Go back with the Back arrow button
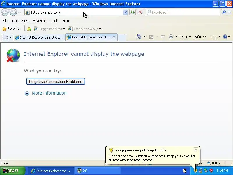This screenshot has height=175, width=233. point(5,13)
